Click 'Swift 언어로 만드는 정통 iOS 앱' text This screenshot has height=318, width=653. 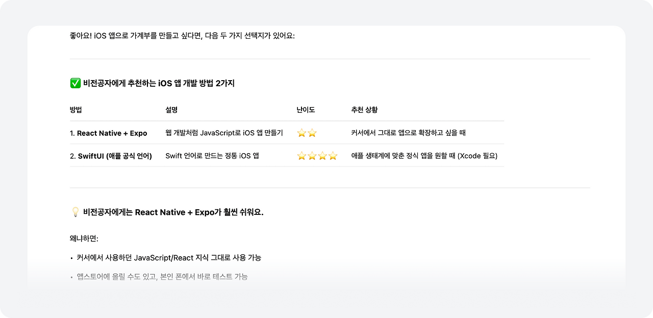212,156
